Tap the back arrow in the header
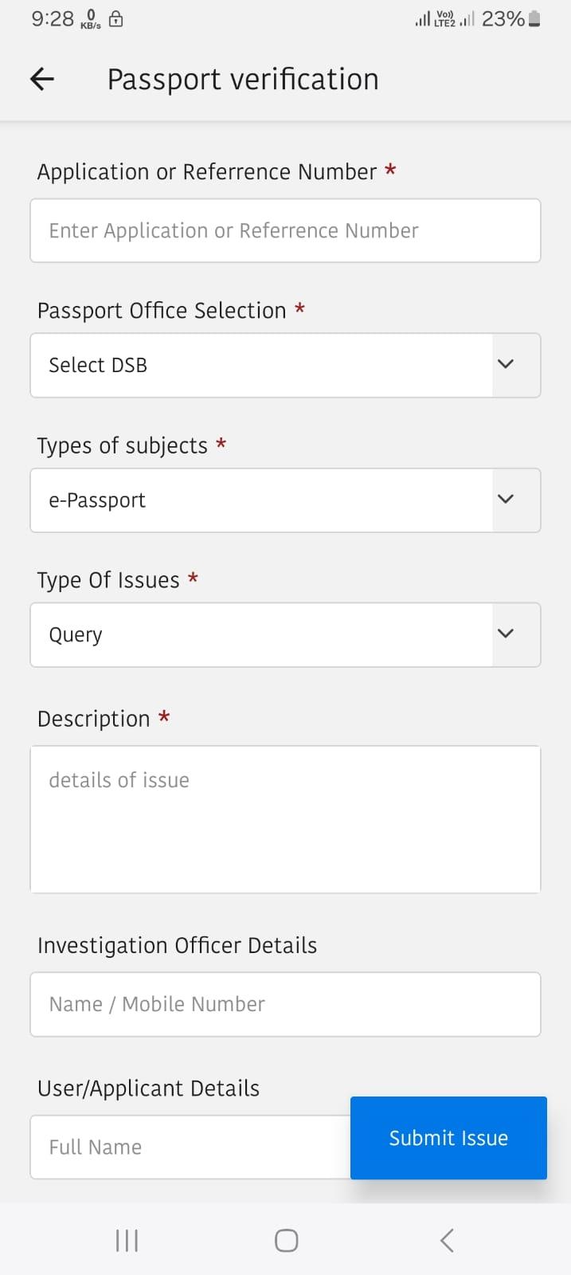This screenshot has width=571, height=1275. click(42, 79)
